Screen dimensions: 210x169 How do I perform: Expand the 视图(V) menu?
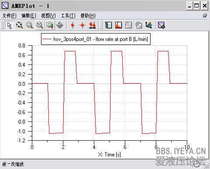[48, 16]
